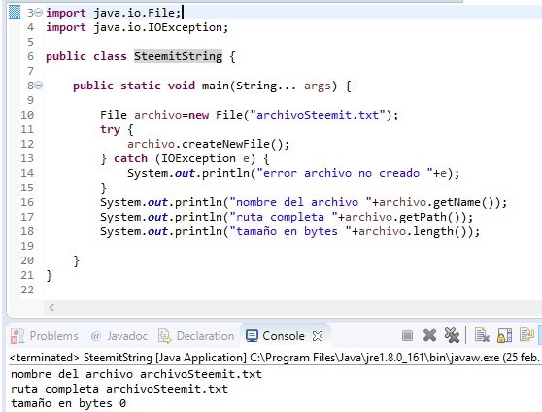
Task: Collapse the main method fold marker
Action: [39, 86]
